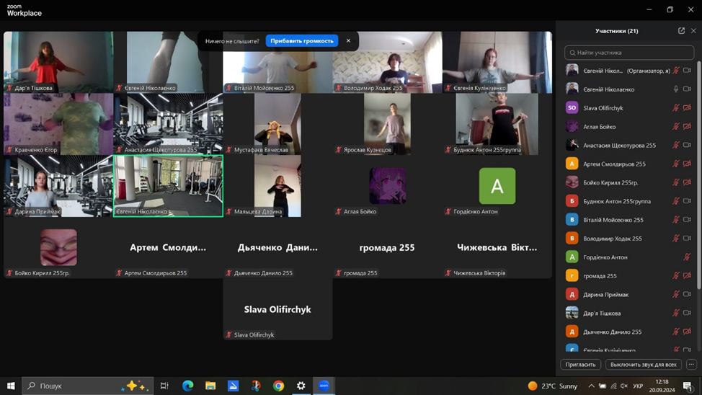Open File Explorer from taskbar

coord(210,386)
